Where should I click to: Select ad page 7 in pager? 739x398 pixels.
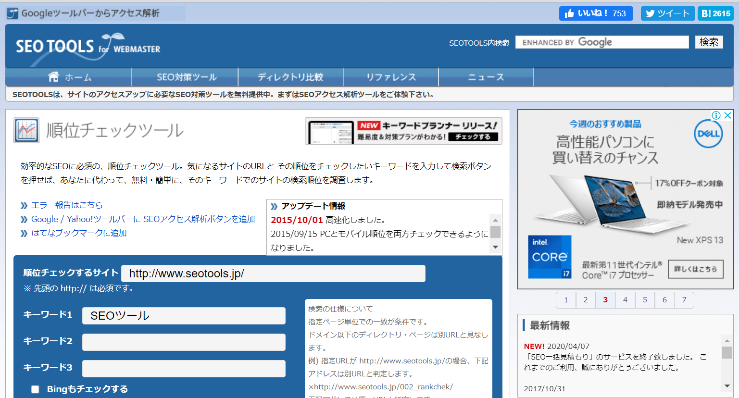(684, 300)
